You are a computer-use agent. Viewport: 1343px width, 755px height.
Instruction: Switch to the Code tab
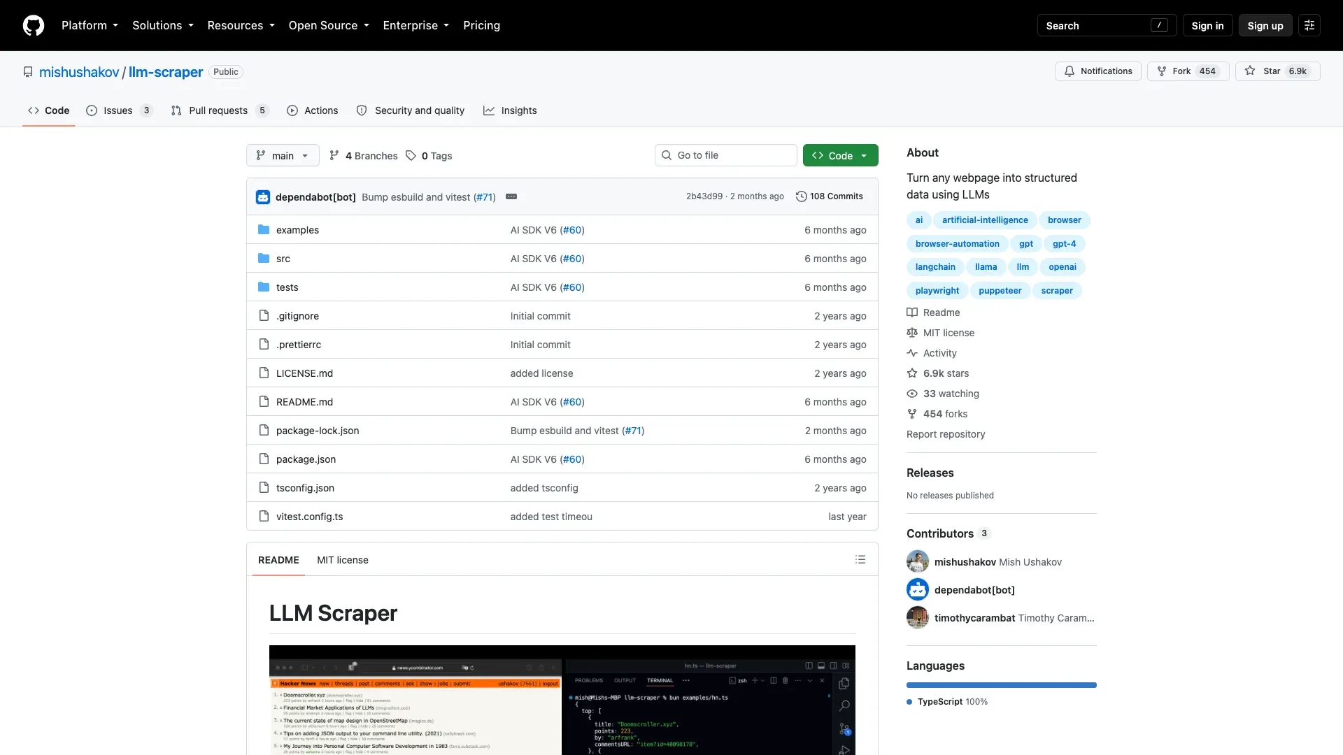pyautogui.click(x=48, y=110)
